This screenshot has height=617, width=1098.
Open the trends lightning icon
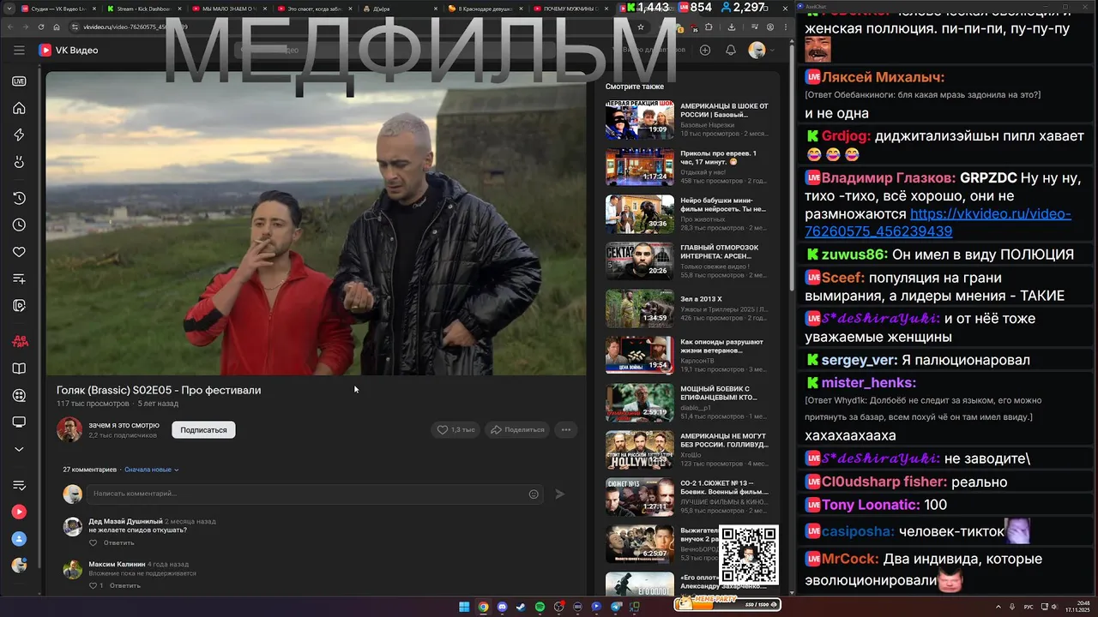click(19, 135)
